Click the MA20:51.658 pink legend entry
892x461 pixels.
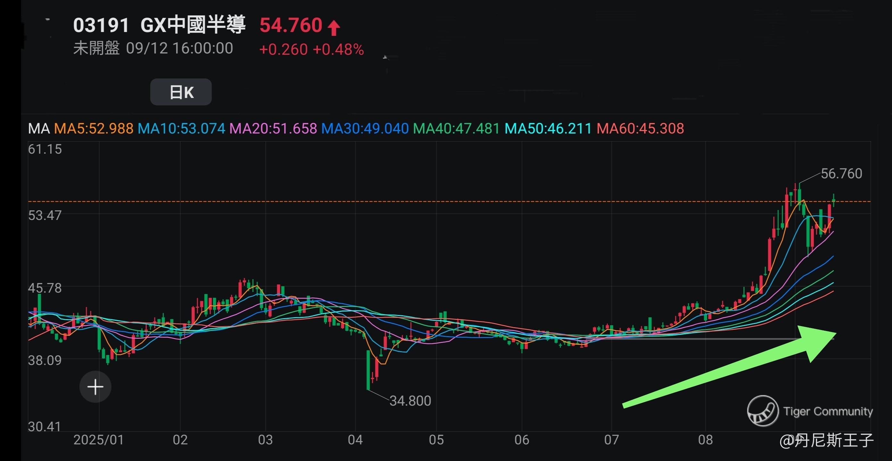coord(273,129)
